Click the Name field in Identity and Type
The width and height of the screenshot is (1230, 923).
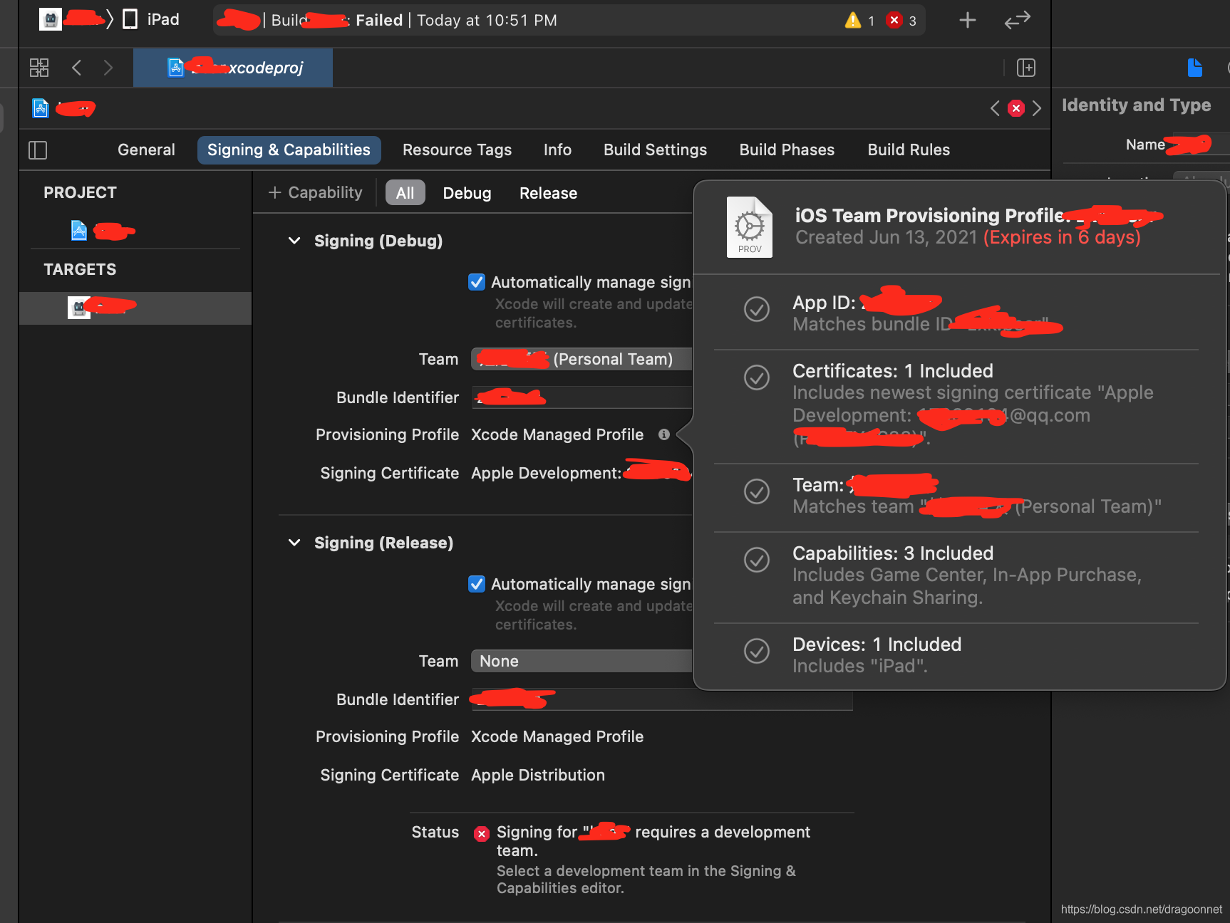coord(1201,145)
